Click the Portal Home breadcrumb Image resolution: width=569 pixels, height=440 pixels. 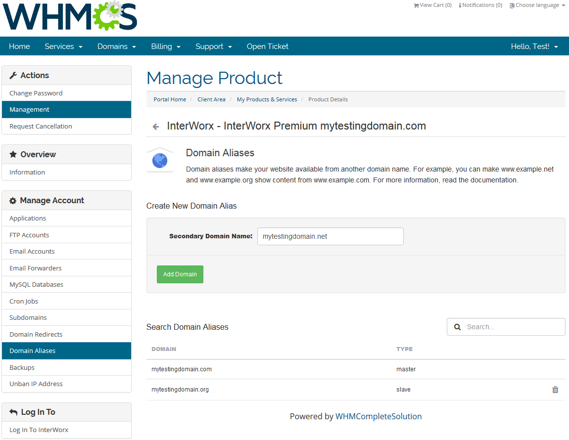tap(170, 99)
